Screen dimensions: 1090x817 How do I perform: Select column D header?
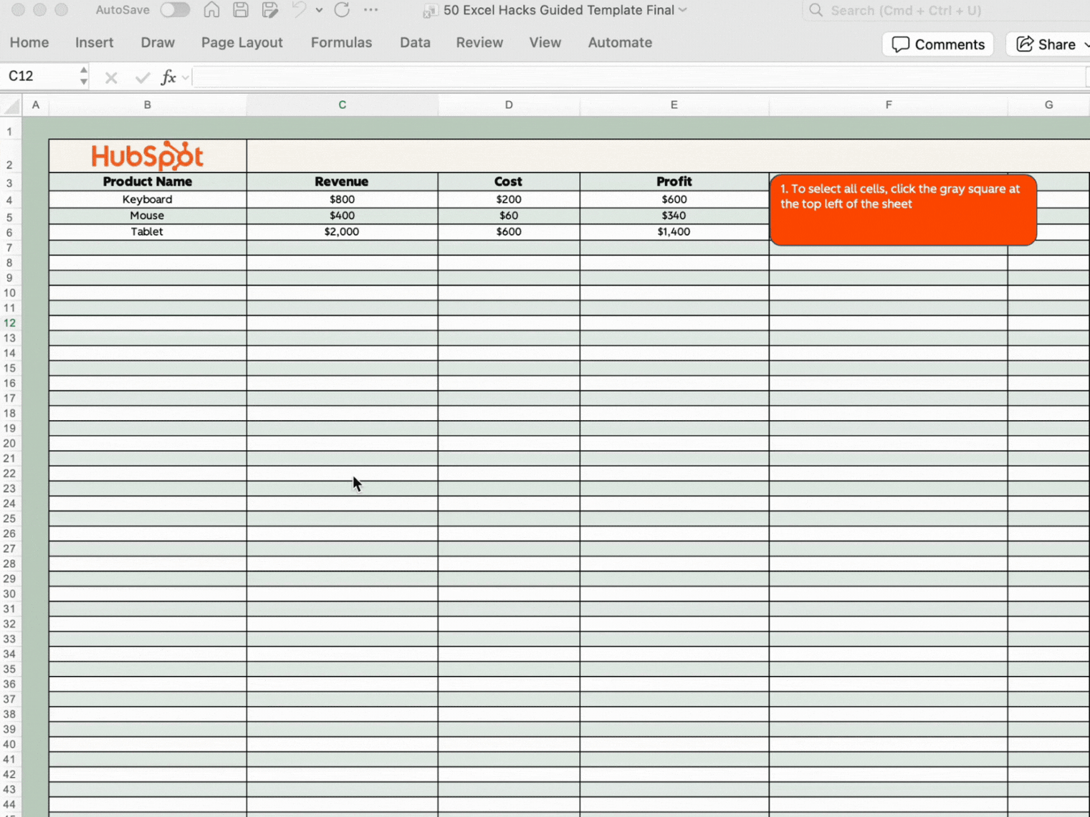(x=509, y=105)
